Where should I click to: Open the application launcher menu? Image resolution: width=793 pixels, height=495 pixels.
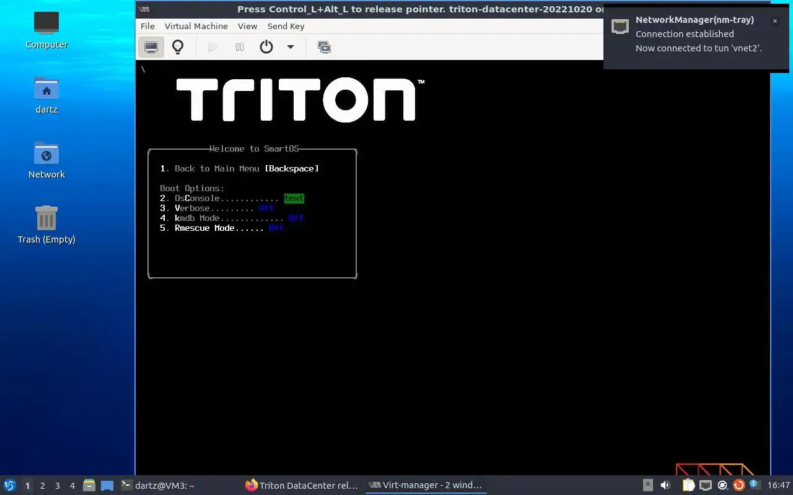[x=10, y=485]
